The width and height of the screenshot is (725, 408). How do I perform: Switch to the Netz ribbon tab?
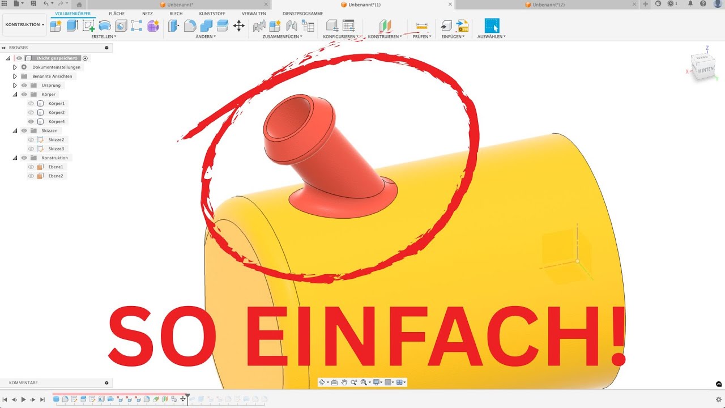tap(147, 13)
